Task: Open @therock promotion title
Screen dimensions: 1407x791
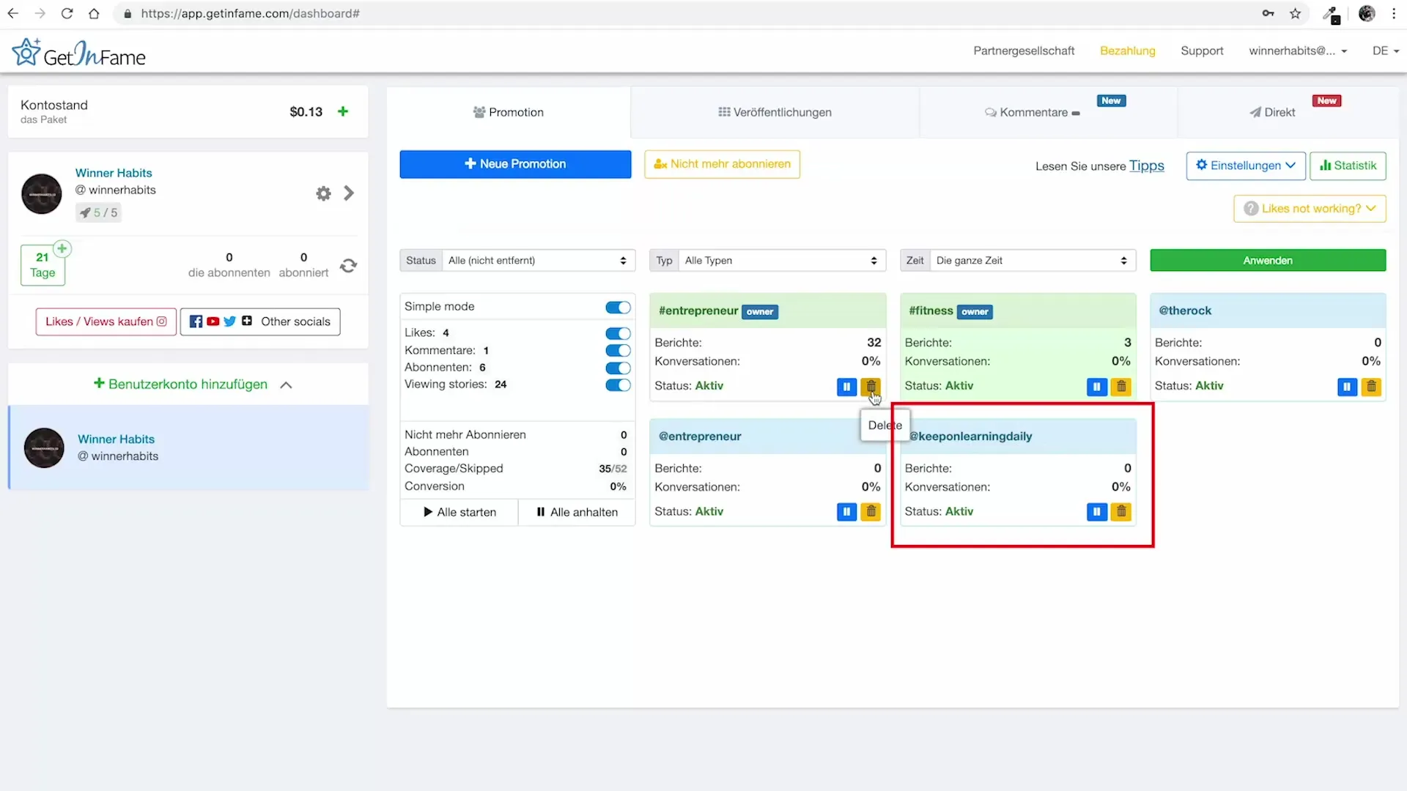Action: (x=1184, y=311)
